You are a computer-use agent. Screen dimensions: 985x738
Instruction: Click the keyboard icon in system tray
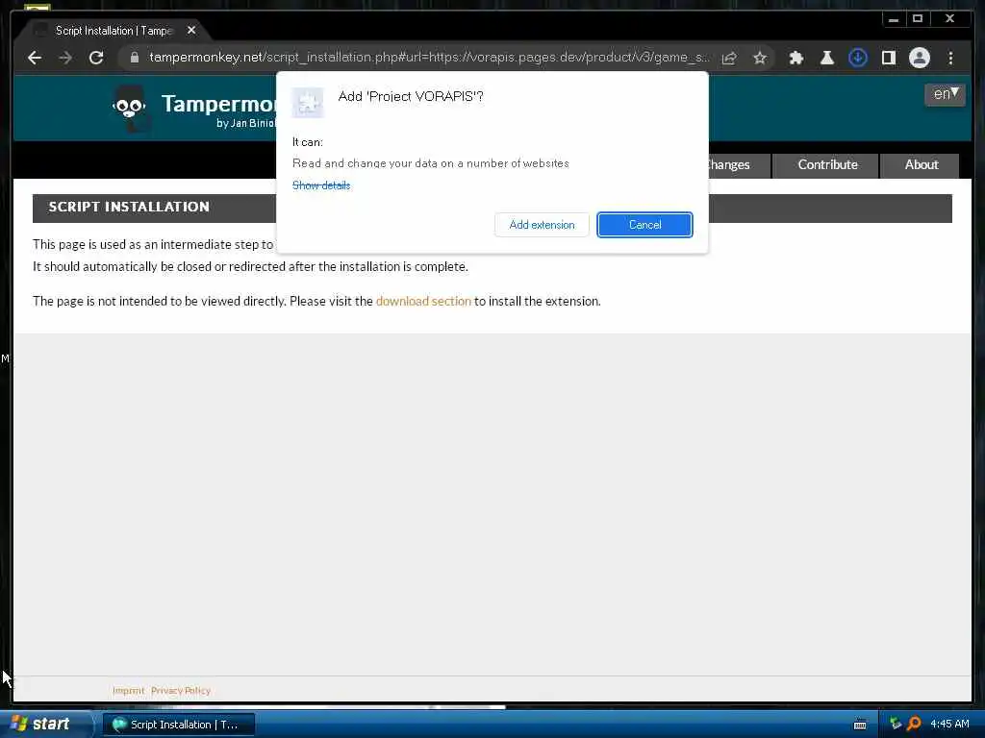pyautogui.click(x=860, y=725)
